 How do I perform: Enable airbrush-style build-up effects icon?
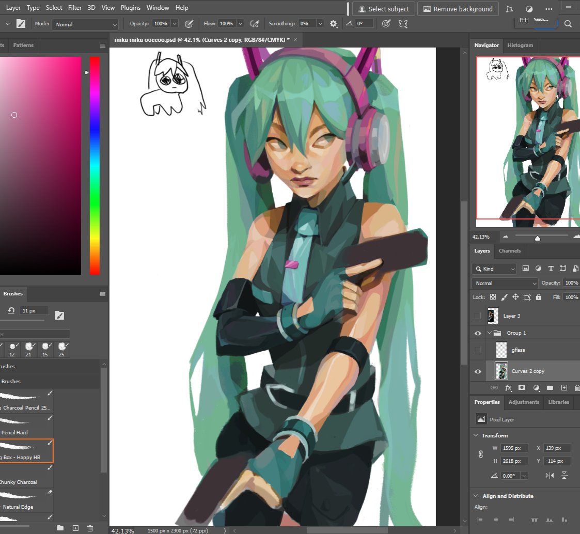255,24
